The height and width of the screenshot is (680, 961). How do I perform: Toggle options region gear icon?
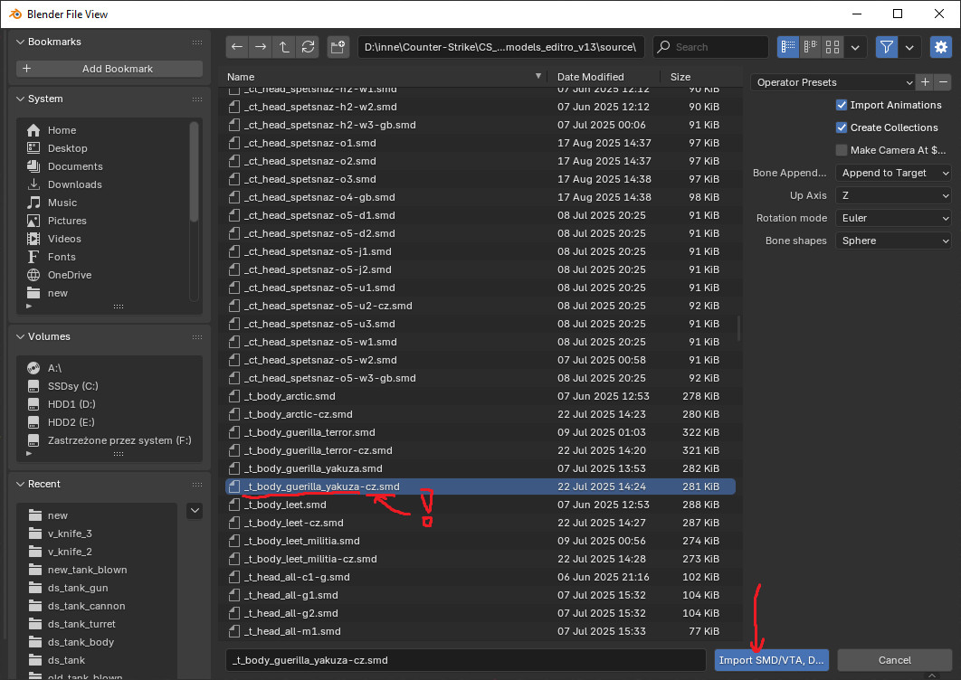(941, 47)
